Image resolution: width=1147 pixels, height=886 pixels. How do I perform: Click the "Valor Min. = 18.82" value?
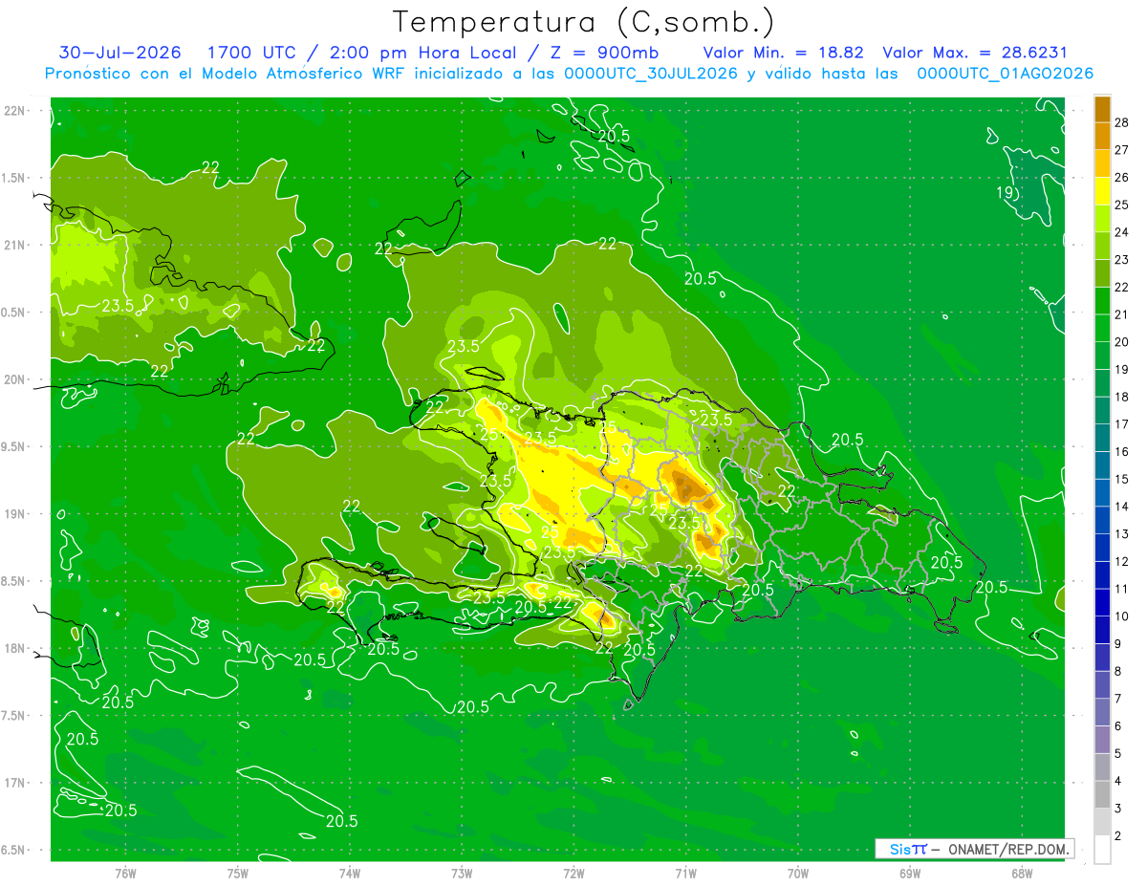(785, 53)
